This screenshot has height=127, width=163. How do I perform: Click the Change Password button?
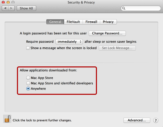(107, 33)
